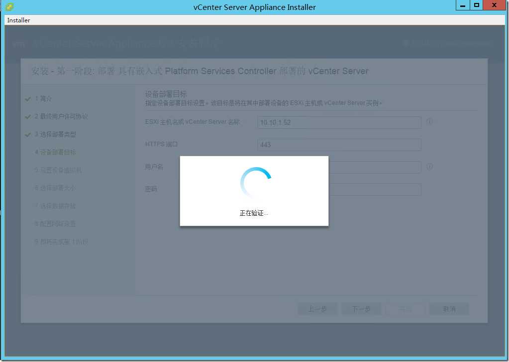Click the ESXi host name field showing 10.10.1.52
Screen dimensions: 509x362
[339, 122]
